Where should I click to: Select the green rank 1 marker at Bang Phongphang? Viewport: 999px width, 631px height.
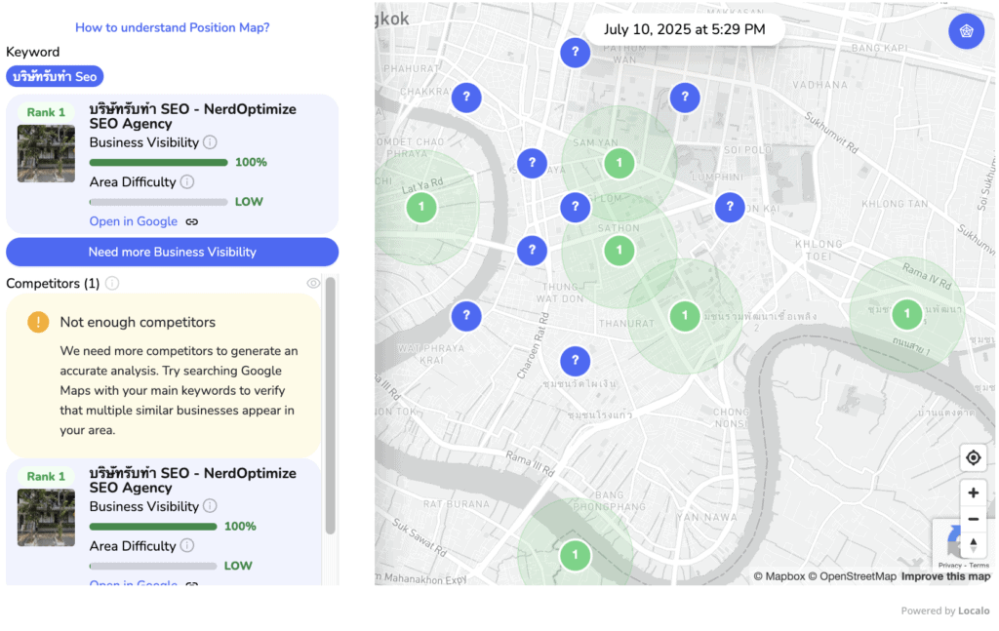575,555
